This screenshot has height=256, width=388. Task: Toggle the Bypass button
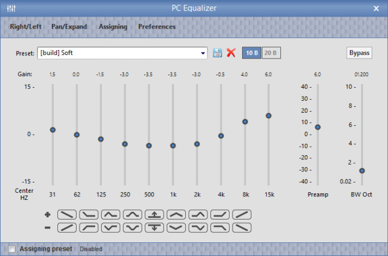tap(360, 53)
